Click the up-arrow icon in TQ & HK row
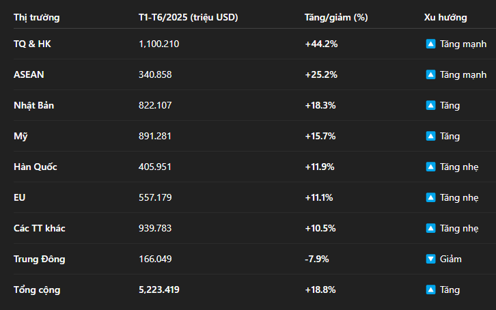Image resolution: width=496 pixels, height=310 pixels. click(x=430, y=44)
